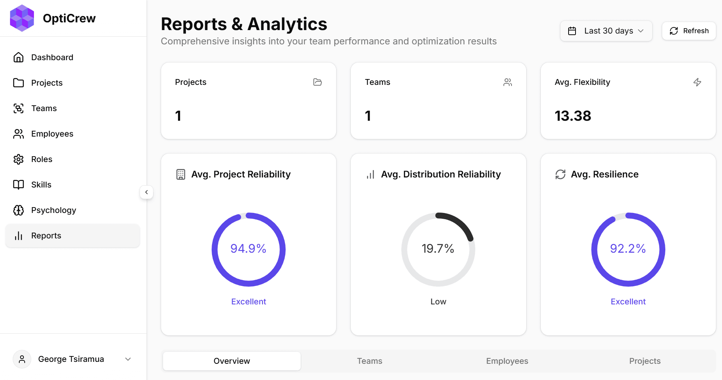Image resolution: width=722 pixels, height=380 pixels.
Task: Click the 19.7% Distribution Reliability progress ring
Action: [438, 249]
